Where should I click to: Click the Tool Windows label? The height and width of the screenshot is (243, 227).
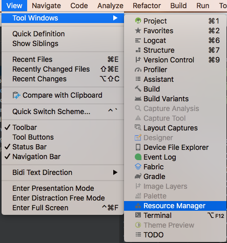click(35, 18)
